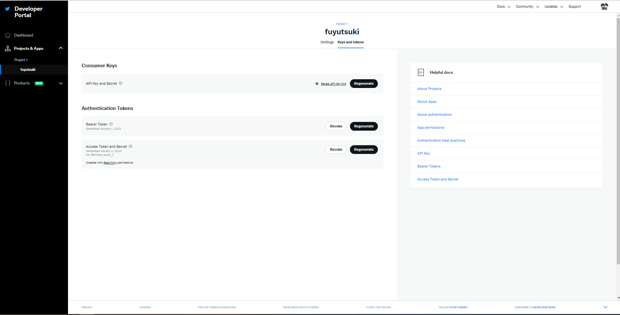The height and width of the screenshot is (315, 620).
Task: Expand the Products section chevron
Action: [61, 83]
